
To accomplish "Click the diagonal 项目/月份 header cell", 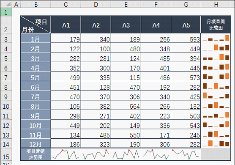I will click(x=36, y=25).
